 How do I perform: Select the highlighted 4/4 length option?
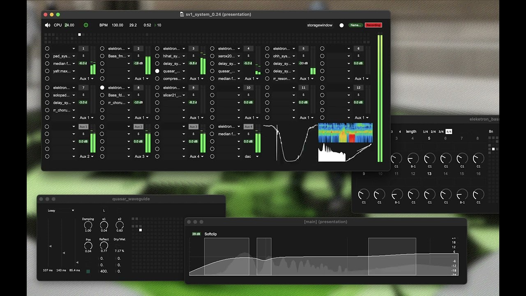point(449,132)
